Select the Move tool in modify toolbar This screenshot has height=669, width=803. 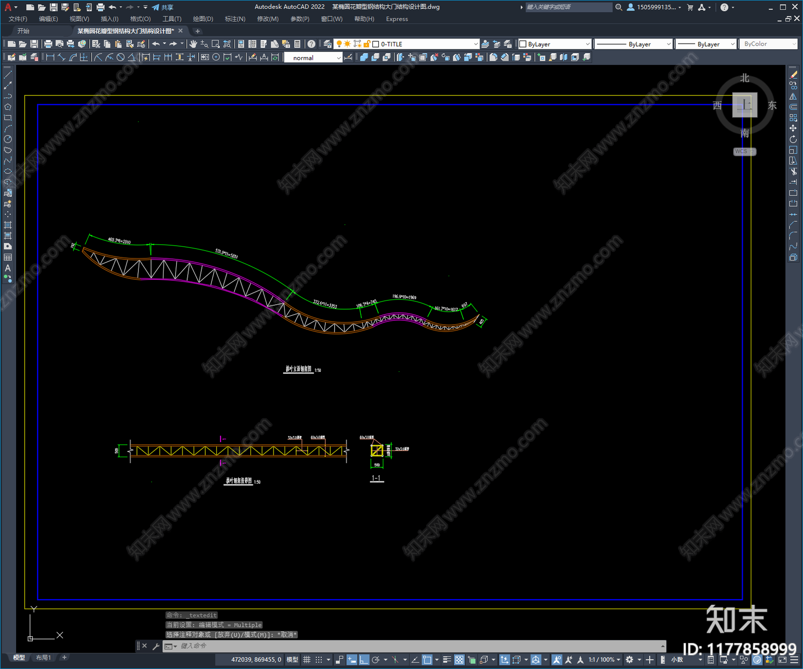(x=793, y=128)
